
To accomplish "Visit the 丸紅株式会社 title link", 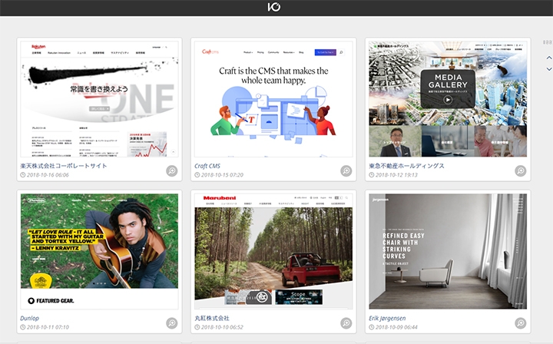I will [211, 317].
